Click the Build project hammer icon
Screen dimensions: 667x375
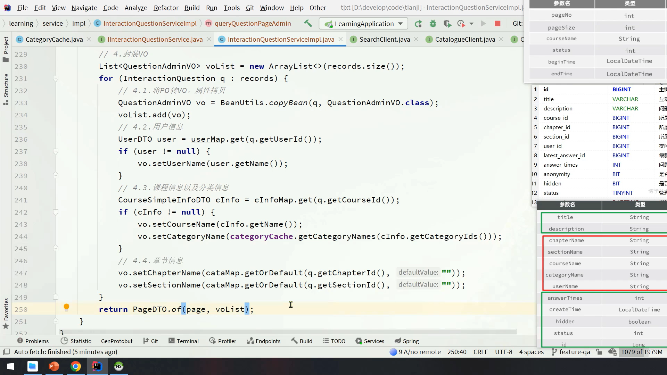(308, 24)
